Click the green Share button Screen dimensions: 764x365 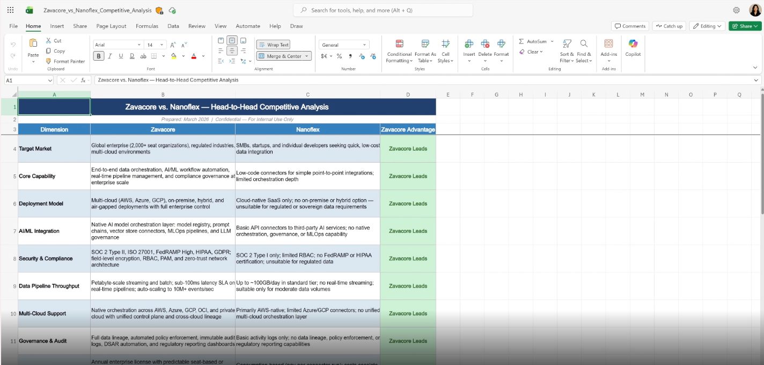point(745,26)
